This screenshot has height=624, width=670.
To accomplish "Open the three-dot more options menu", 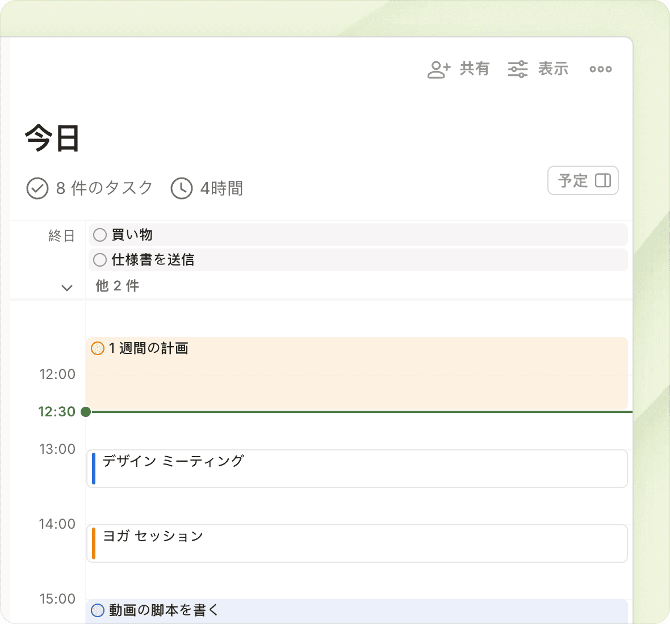I will [600, 69].
